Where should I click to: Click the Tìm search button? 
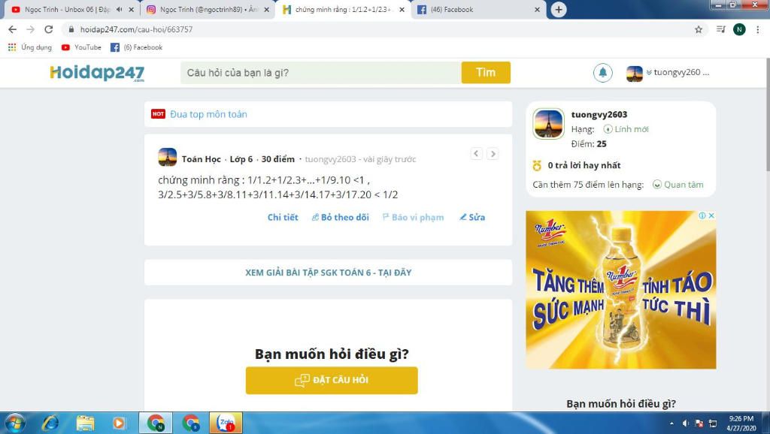(x=486, y=73)
